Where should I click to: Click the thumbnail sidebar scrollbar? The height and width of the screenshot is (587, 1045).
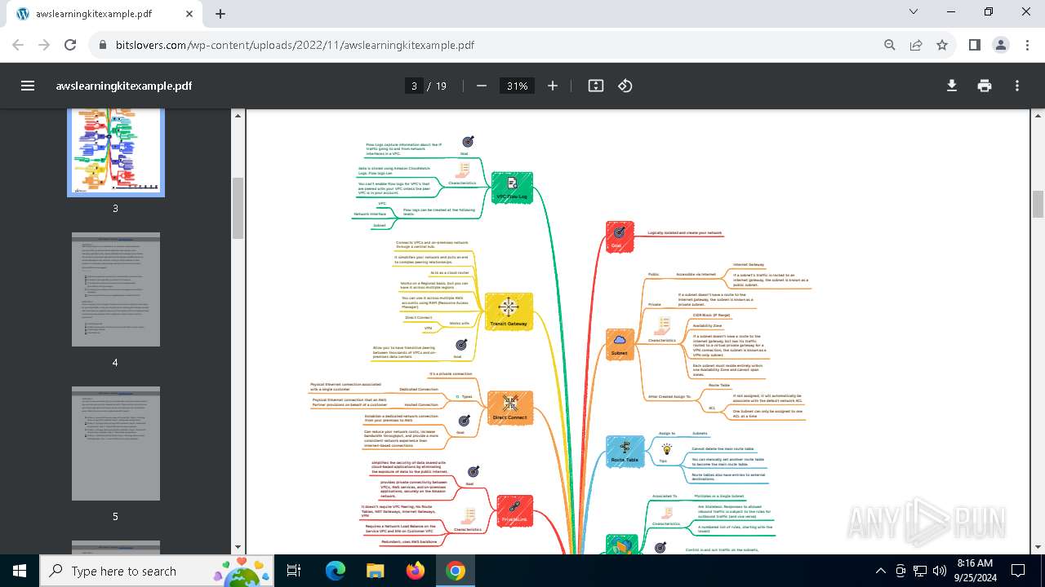[238, 208]
